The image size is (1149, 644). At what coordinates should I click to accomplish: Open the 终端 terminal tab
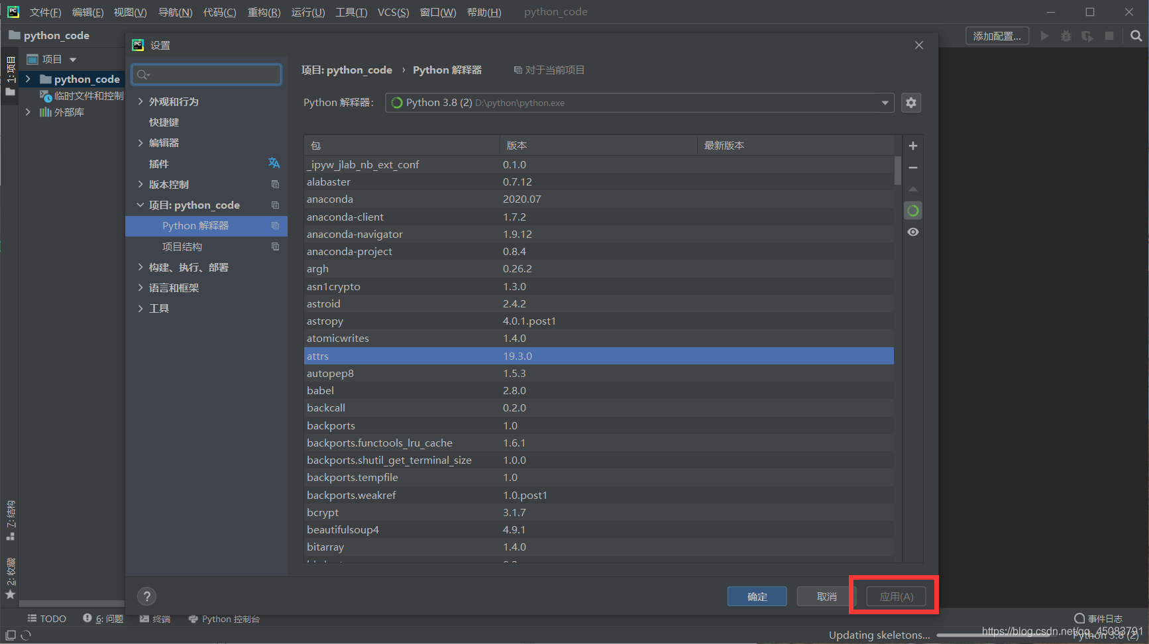155,619
